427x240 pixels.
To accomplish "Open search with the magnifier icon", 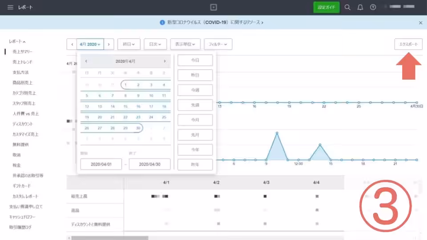I will click(x=348, y=8).
